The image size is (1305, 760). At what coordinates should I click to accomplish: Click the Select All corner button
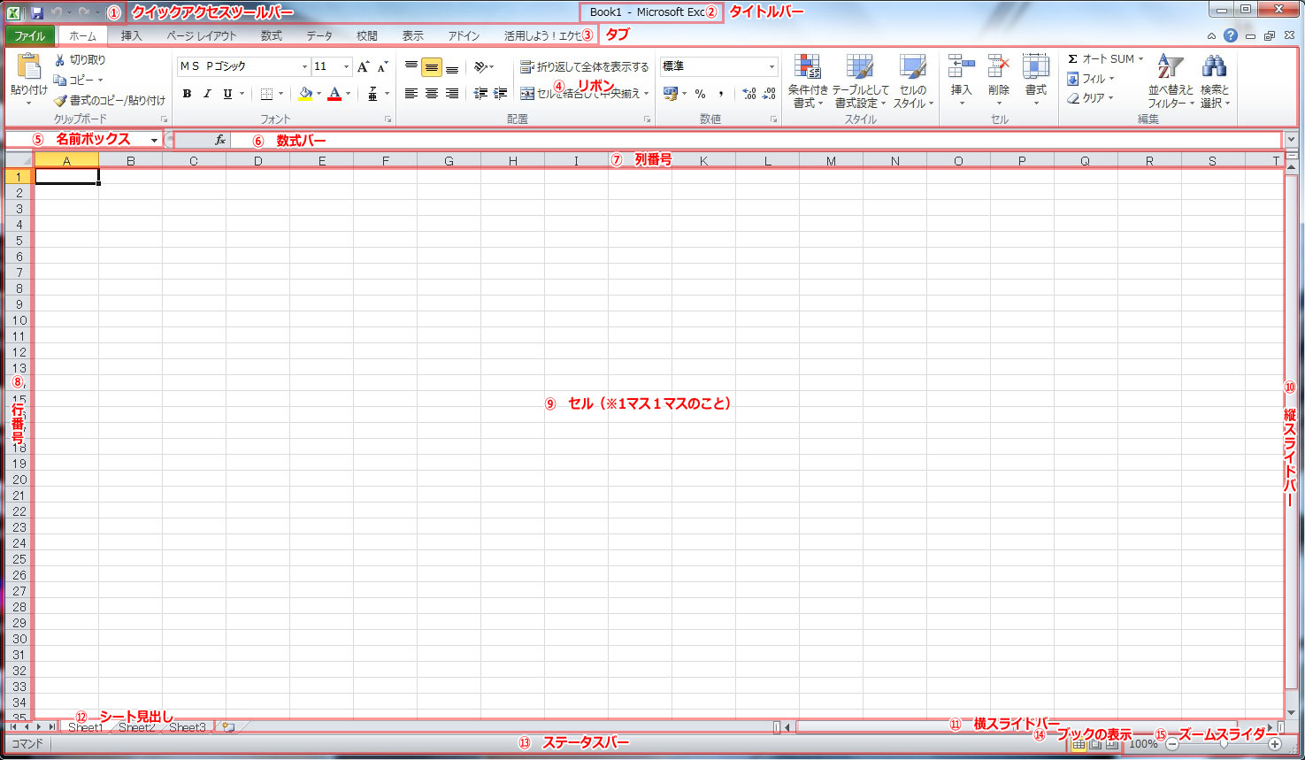19,160
